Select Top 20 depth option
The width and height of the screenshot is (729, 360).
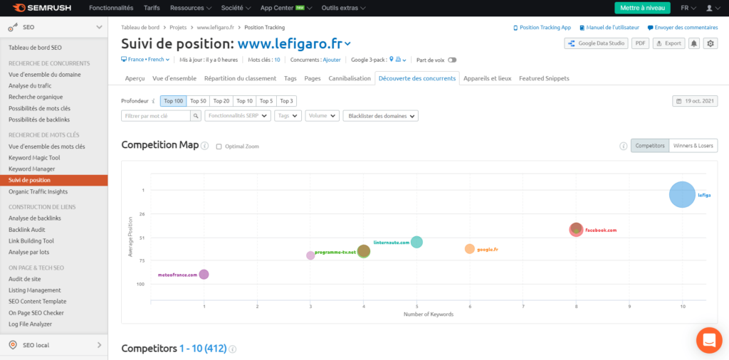tap(221, 101)
